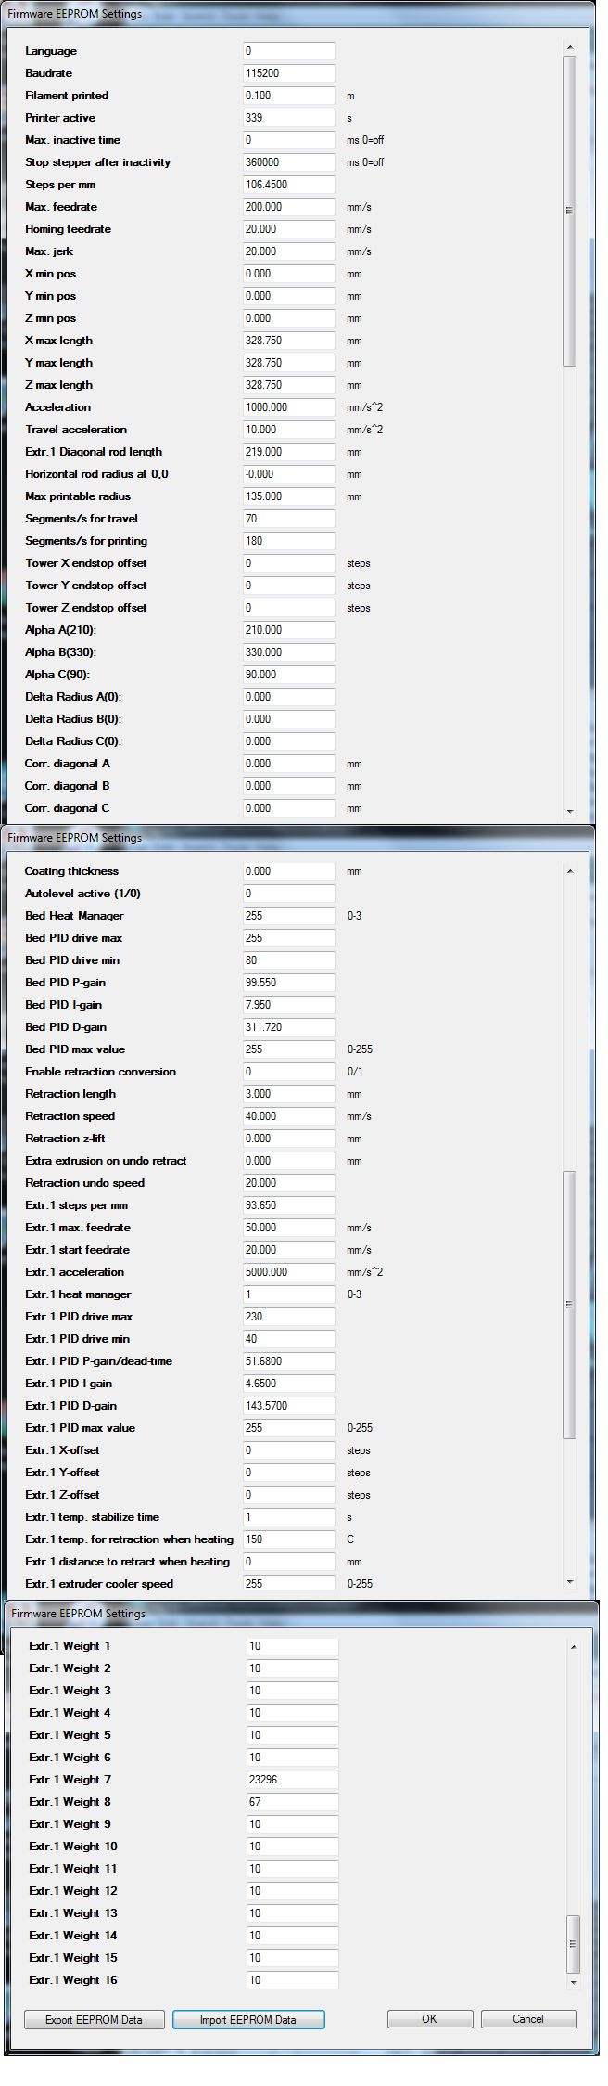Select the Steps per mm field

point(288,185)
